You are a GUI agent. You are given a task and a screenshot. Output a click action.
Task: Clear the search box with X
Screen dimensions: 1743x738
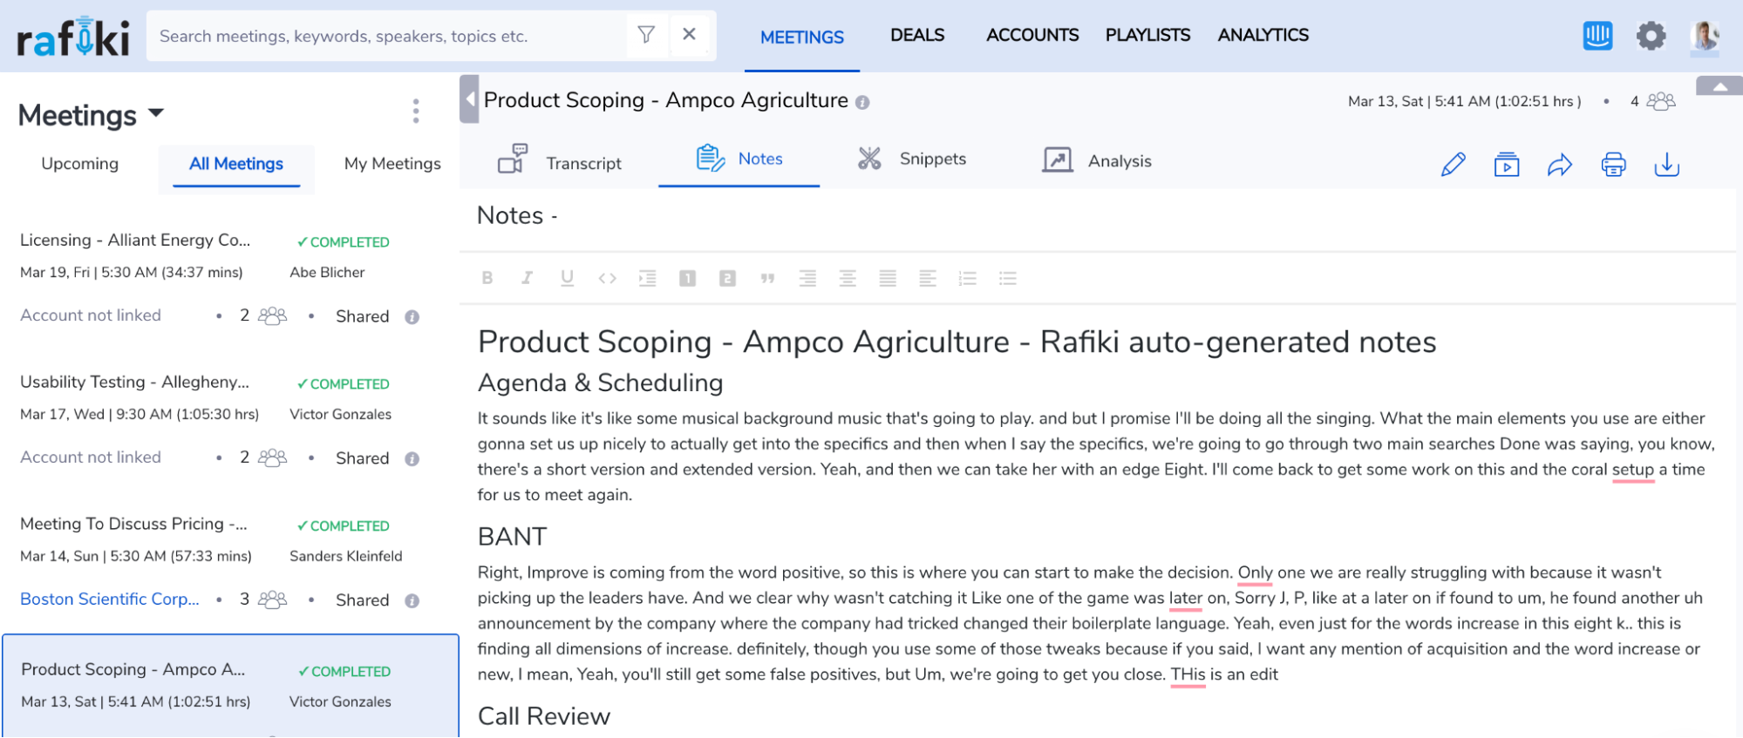coord(689,35)
